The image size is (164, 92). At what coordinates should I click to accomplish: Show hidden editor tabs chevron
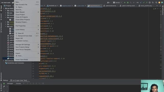click(x=157, y=6)
